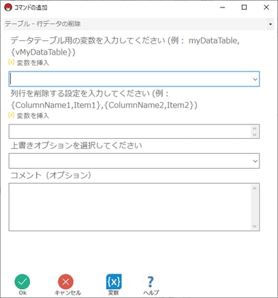Click the comment box scrollbar up arrow
278x298 pixels.
(255, 188)
